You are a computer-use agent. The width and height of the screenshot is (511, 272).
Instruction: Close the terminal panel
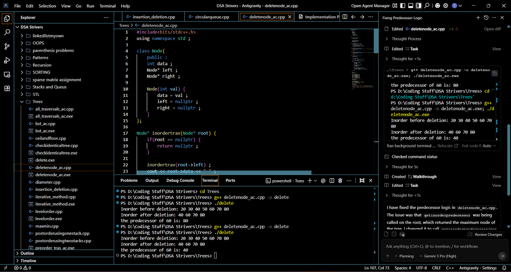coord(370,180)
